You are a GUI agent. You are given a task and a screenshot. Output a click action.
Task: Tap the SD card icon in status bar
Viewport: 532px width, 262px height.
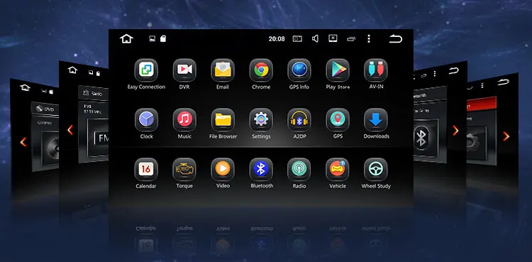point(163,39)
